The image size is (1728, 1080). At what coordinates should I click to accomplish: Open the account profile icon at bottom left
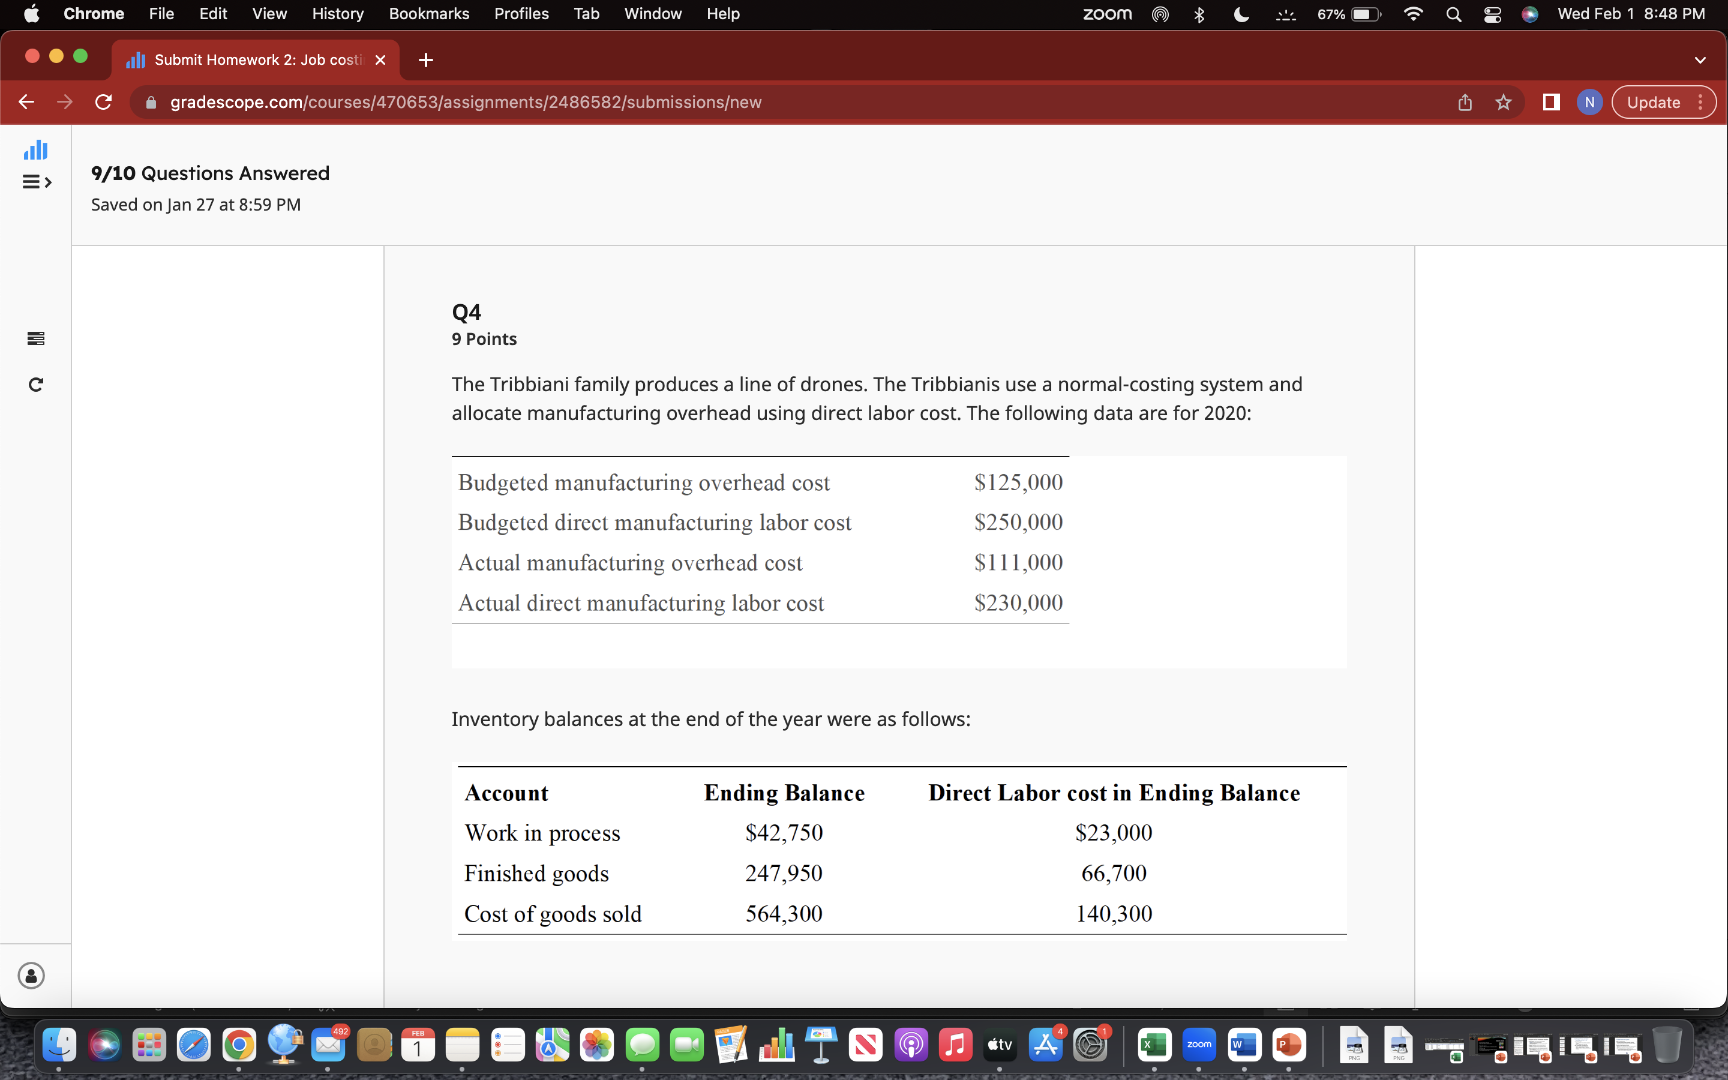[31, 975]
